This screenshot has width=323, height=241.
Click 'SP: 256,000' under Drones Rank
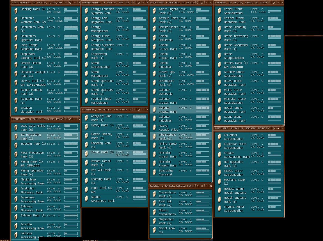coord(233,67)
